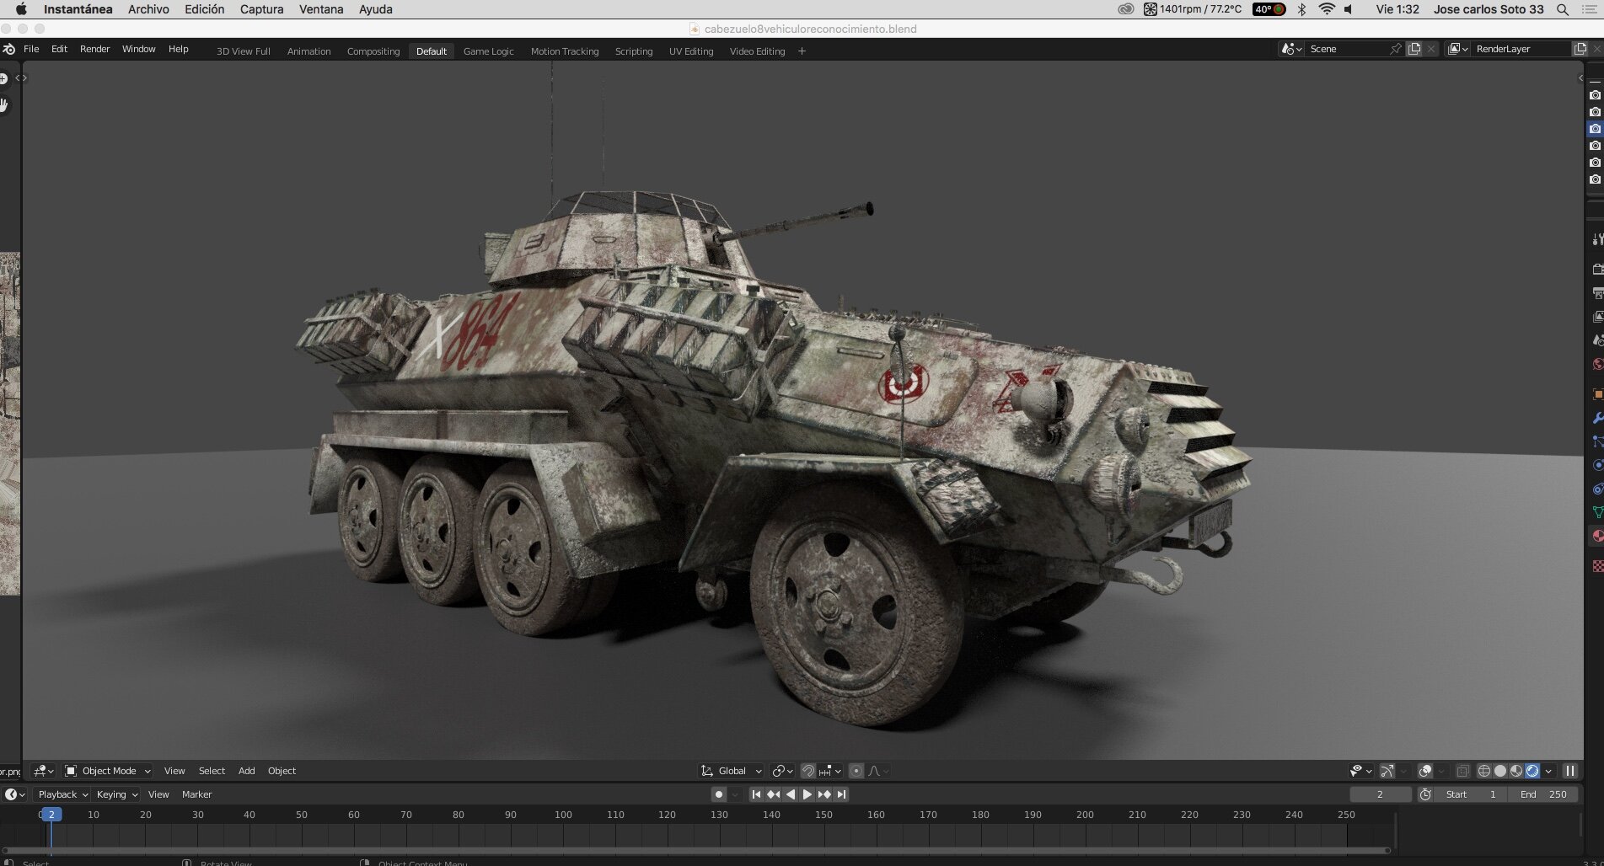Pause the viewport render preview
The height and width of the screenshot is (866, 1604).
1569,771
